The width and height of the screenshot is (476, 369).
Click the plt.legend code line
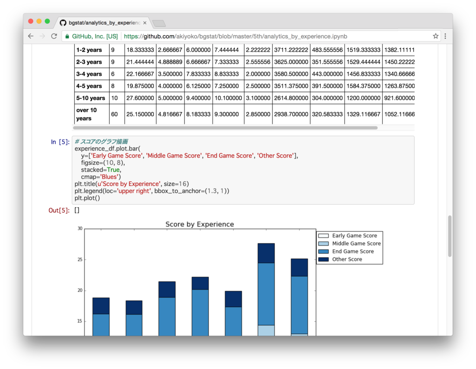click(x=152, y=191)
